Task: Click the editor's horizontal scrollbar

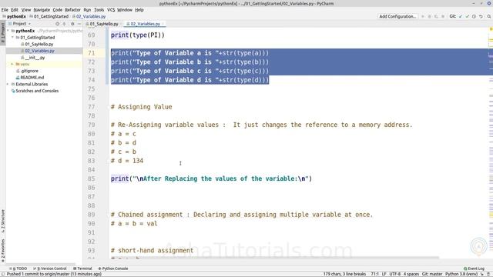Action: click(273, 258)
